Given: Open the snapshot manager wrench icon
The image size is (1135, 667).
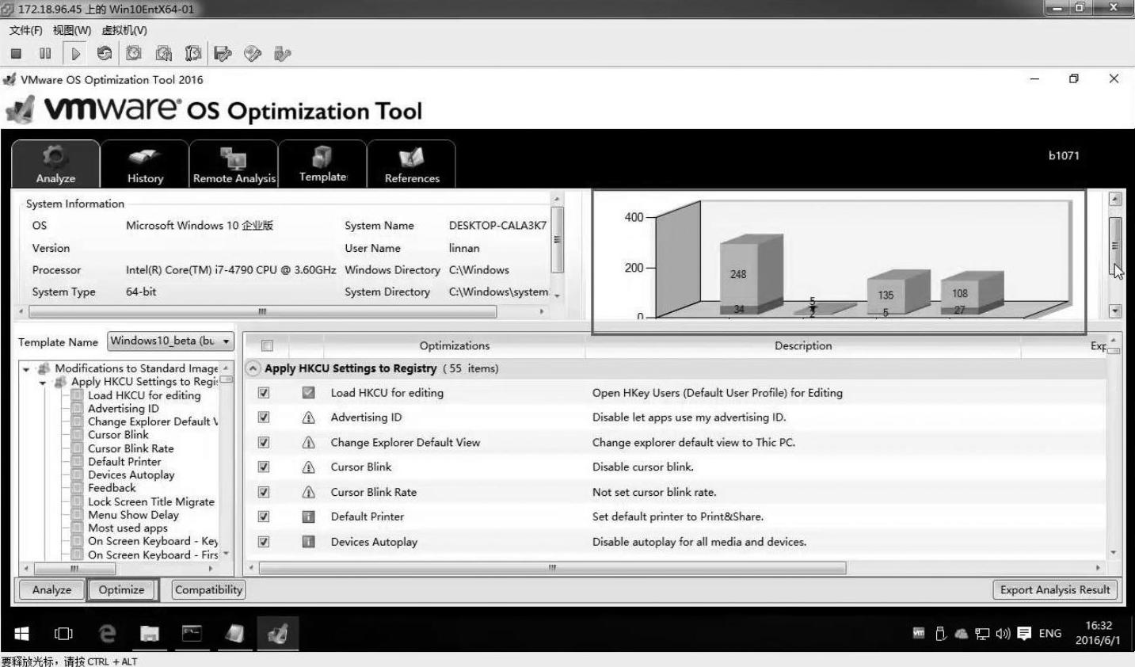Looking at the screenshot, I should (192, 53).
